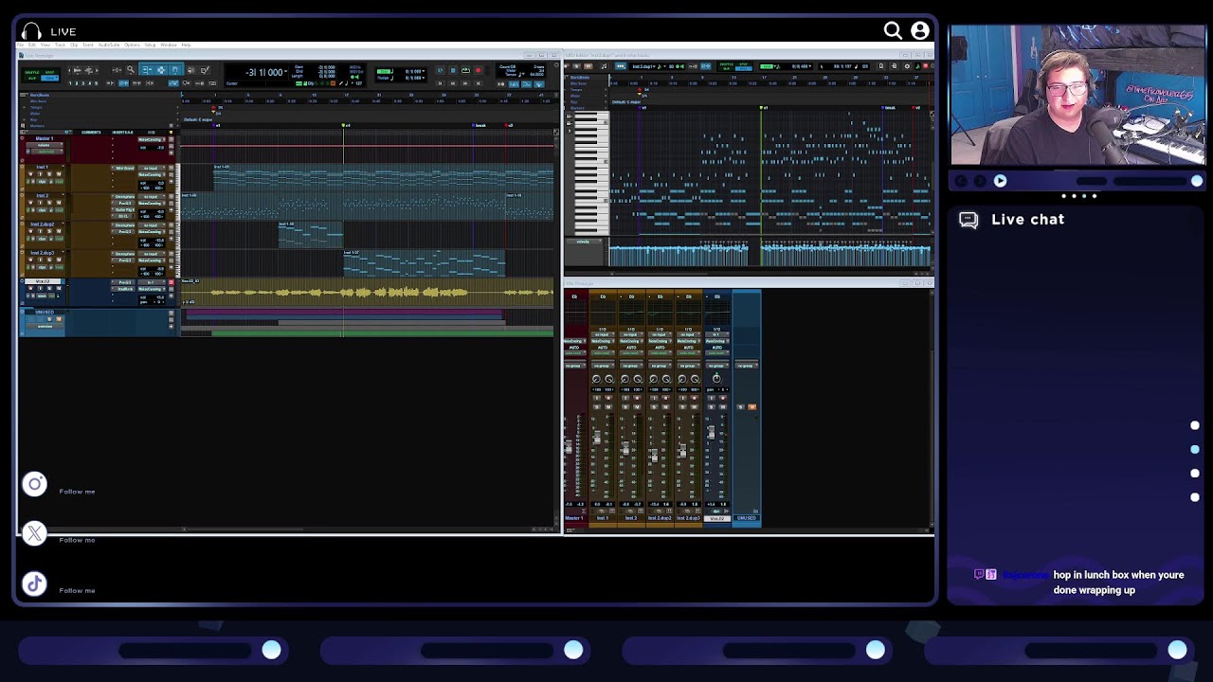This screenshot has height=682, width=1213.
Task: Click the X social follow icon
Action: pos(34,533)
